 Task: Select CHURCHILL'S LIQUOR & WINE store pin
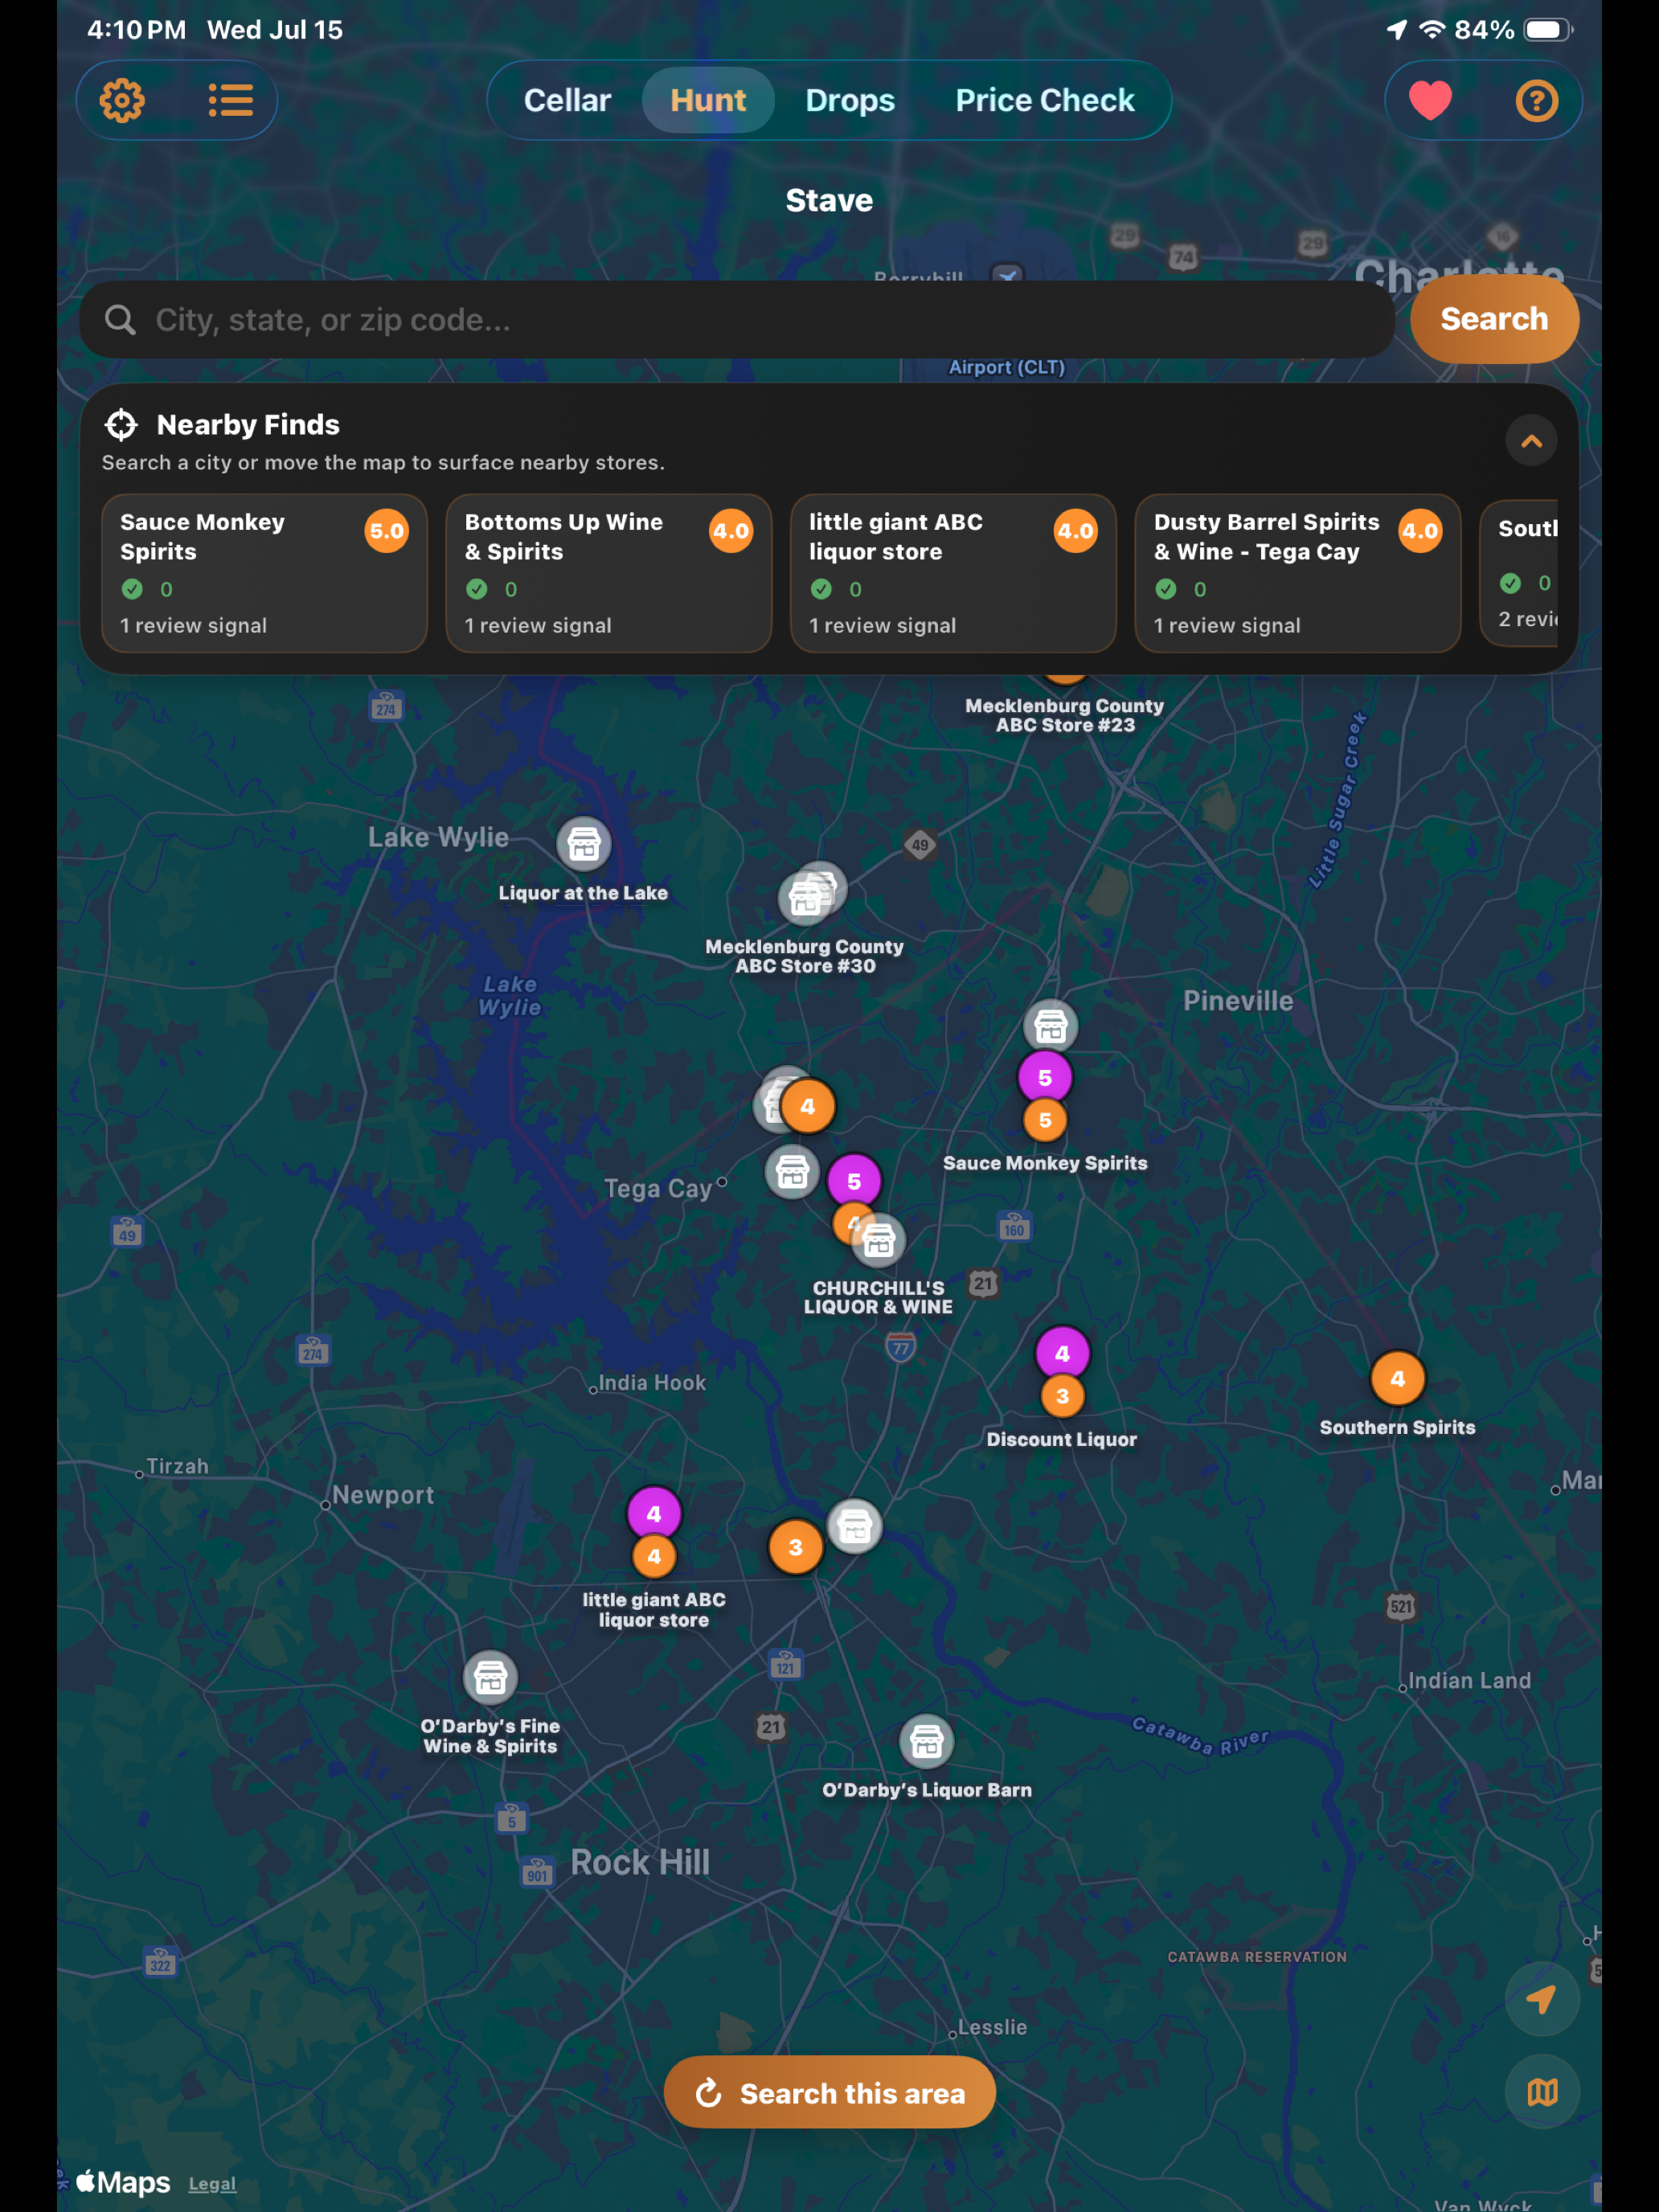point(878,1241)
